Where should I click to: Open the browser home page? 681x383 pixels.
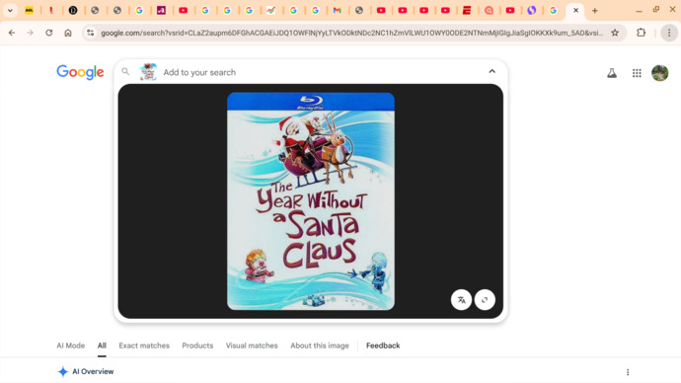(x=68, y=33)
